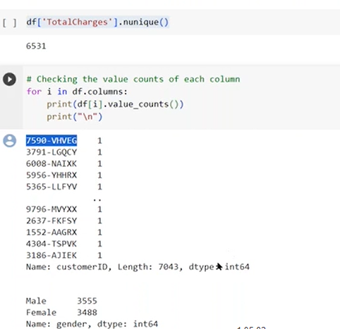The width and height of the screenshot is (340, 329).
Task: Click the Female 3488 count line
Action: [61, 313]
